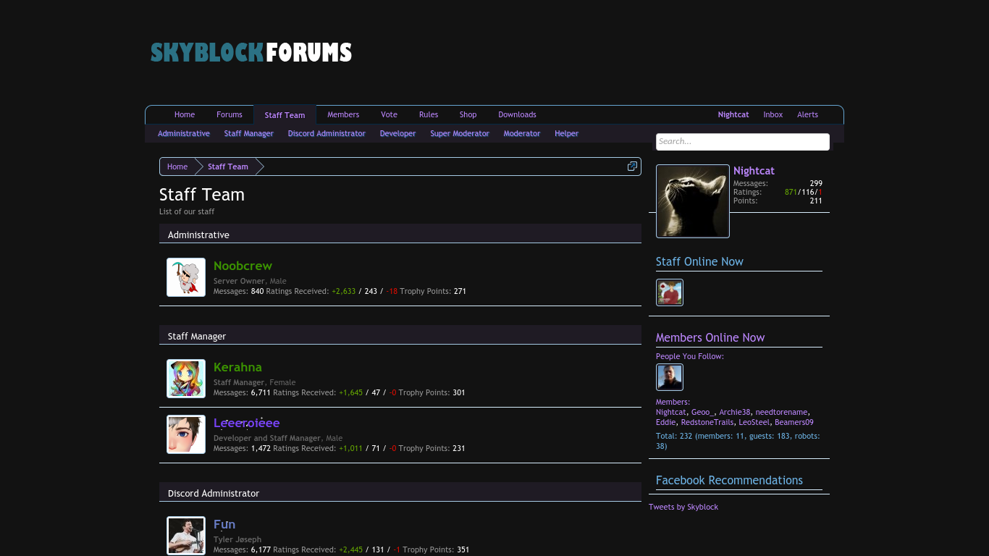
Task: Focus the Search input field
Action: coord(743,142)
